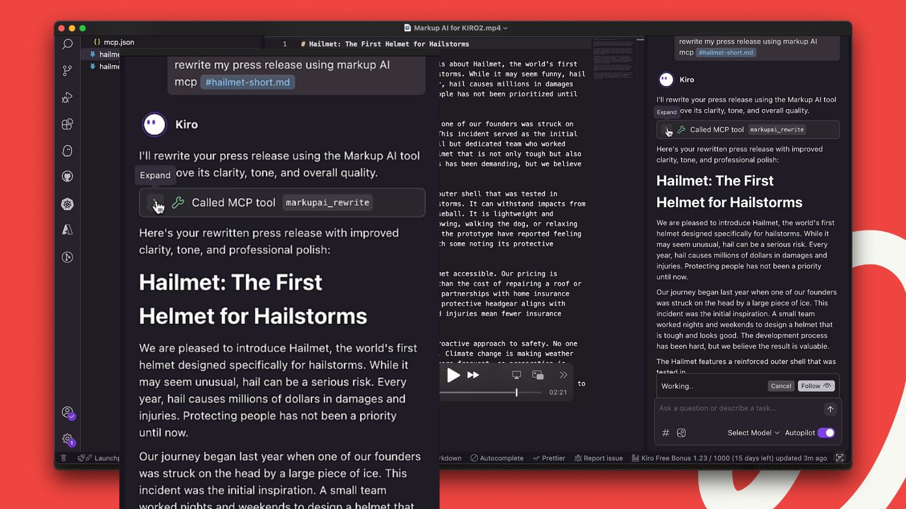Open the Run and Debug panel
The height and width of the screenshot is (509, 906).
tap(67, 98)
